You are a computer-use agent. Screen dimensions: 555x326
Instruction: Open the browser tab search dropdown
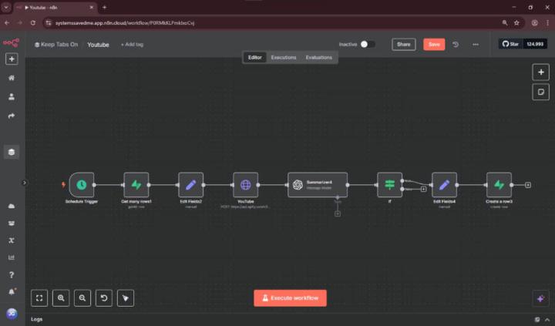(x=6, y=8)
